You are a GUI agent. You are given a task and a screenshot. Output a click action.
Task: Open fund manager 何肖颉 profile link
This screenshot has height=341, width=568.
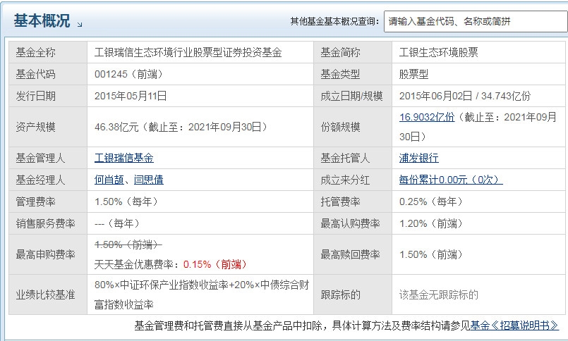coord(109,180)
